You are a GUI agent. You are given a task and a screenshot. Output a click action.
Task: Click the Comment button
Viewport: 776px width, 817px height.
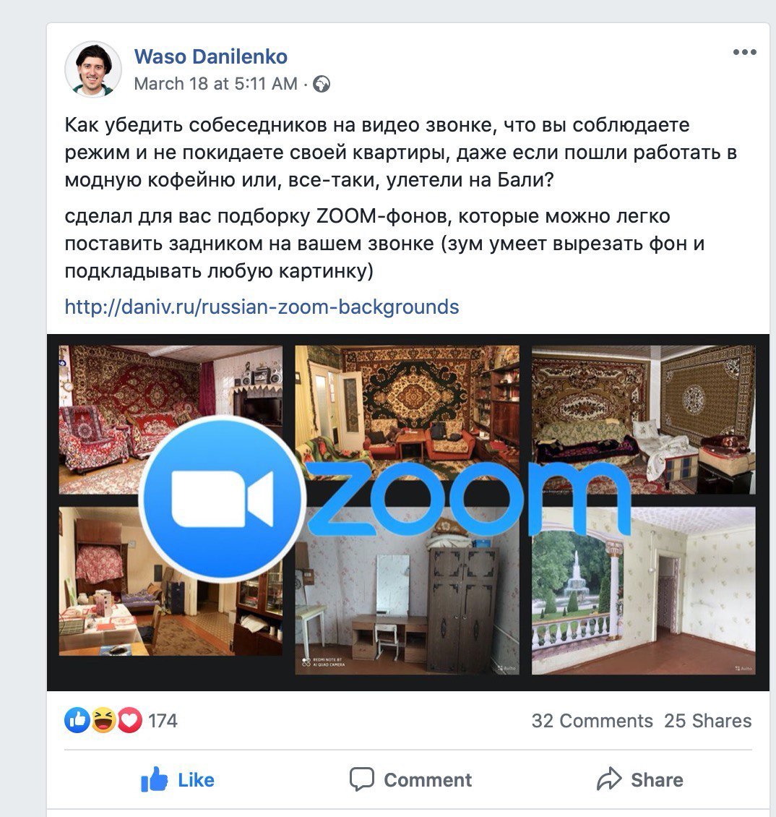click(410, 779)
